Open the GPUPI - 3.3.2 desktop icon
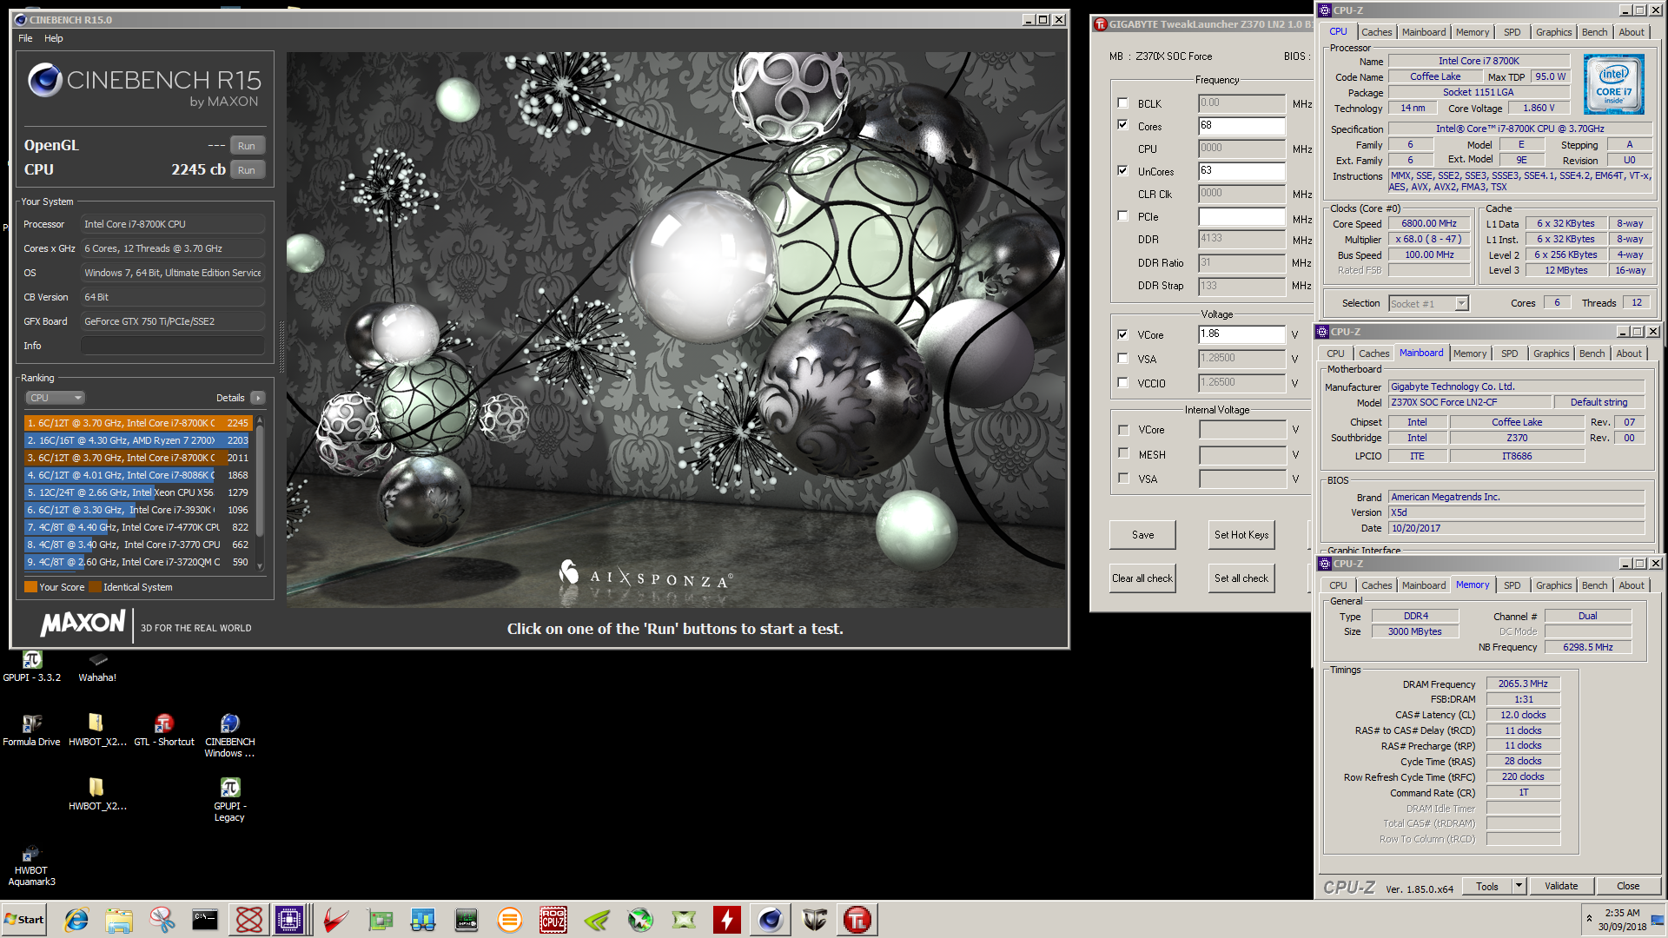 pos(32,667)
